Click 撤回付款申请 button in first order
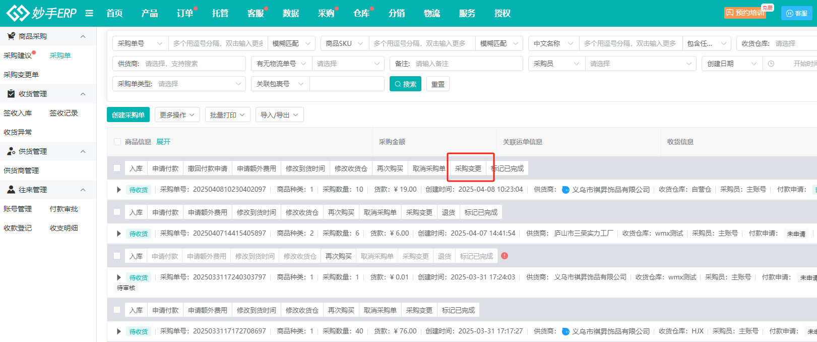This screenshot has width=817, height=342. [x=208, y=168]
